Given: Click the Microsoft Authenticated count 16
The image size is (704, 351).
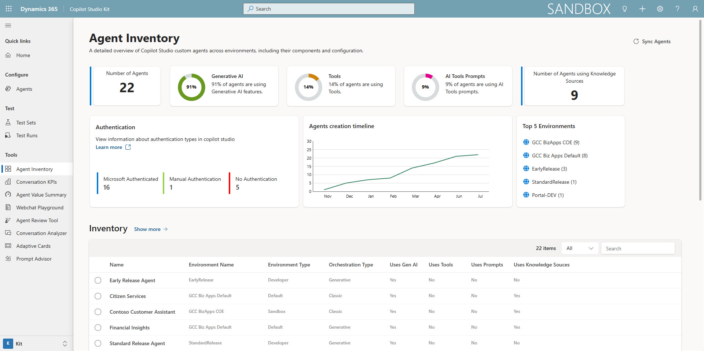Looking at the screenshot, I should tap(107, 187).
